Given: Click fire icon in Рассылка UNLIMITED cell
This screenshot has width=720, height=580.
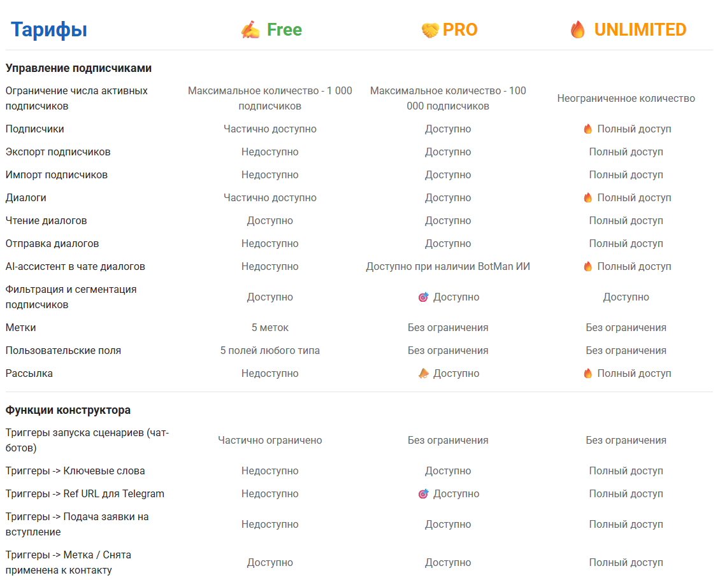Looking at the screenshot, I should [x=588, y=374].
